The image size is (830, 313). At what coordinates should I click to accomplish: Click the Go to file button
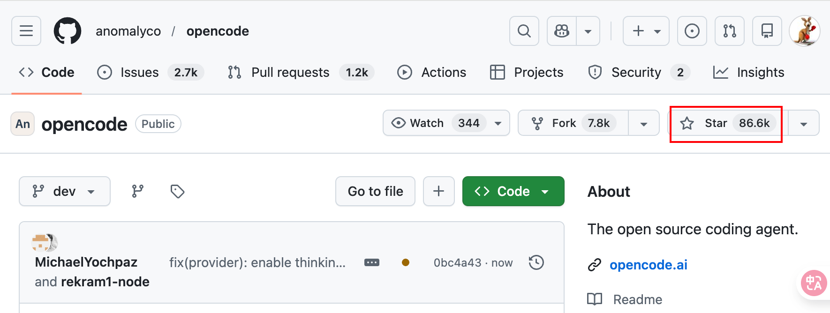(x=375, y=191)
